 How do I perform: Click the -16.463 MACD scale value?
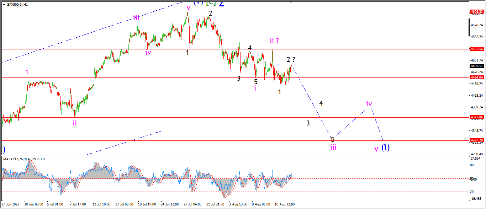(476, 199)
